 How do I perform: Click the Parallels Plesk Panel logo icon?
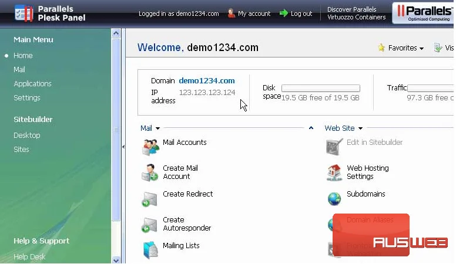[24, 13]
